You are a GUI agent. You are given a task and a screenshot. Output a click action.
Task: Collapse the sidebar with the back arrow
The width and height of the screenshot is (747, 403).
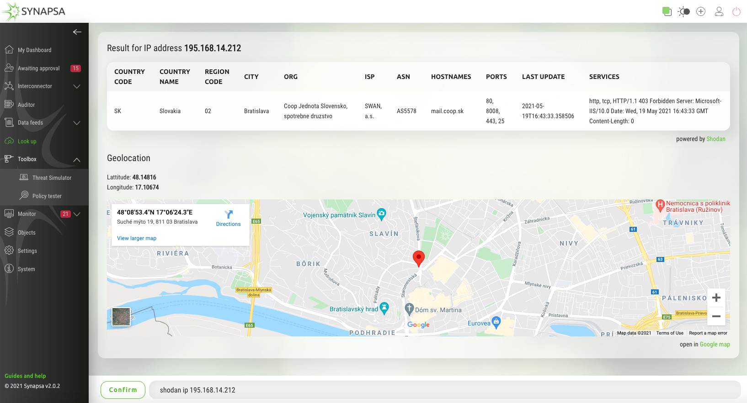[x=77, y=32]
